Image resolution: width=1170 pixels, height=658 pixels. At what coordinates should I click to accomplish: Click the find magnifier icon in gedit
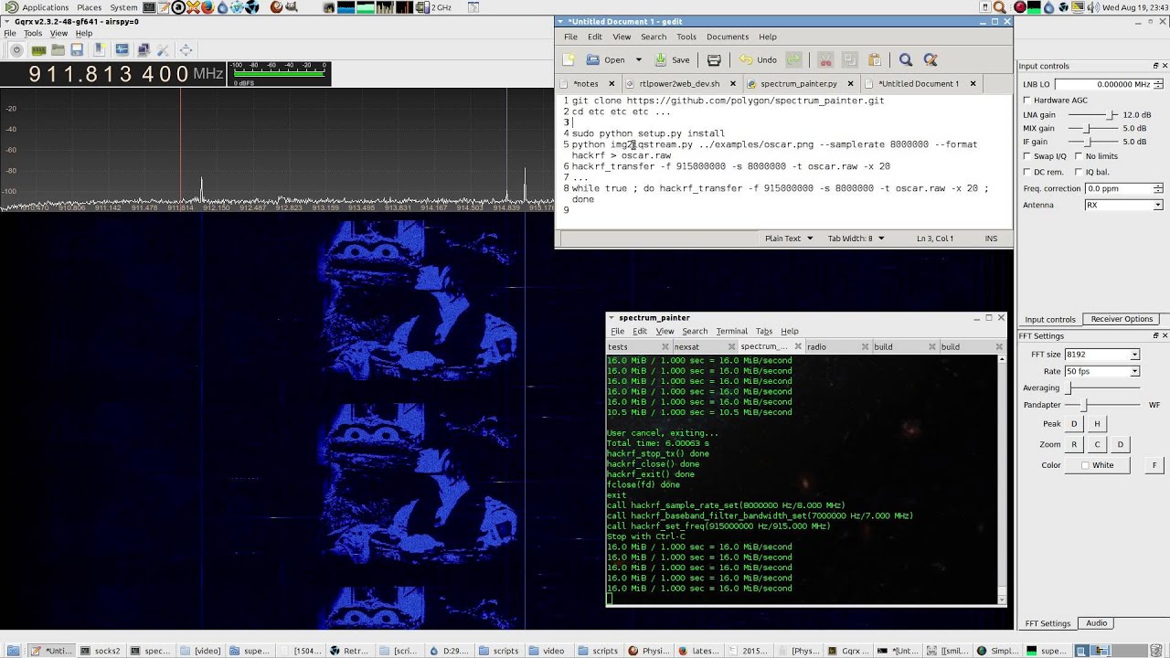(905, 60)
